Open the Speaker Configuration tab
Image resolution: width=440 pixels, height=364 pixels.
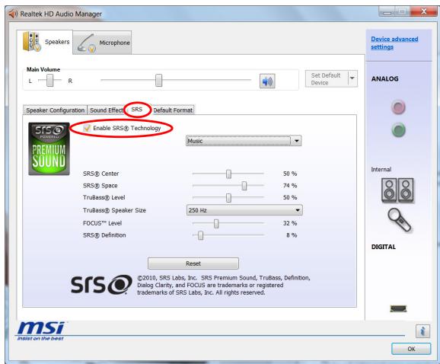coord(56,110)
